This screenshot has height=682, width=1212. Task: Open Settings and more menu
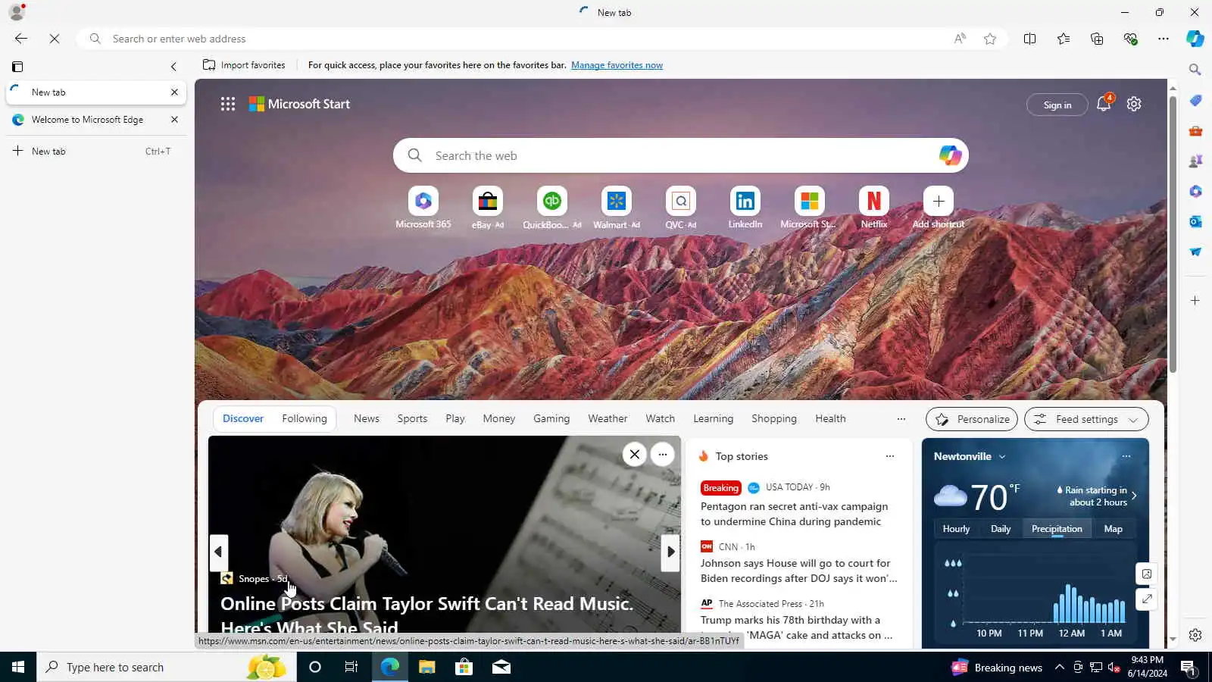(x=1164, y=39)
